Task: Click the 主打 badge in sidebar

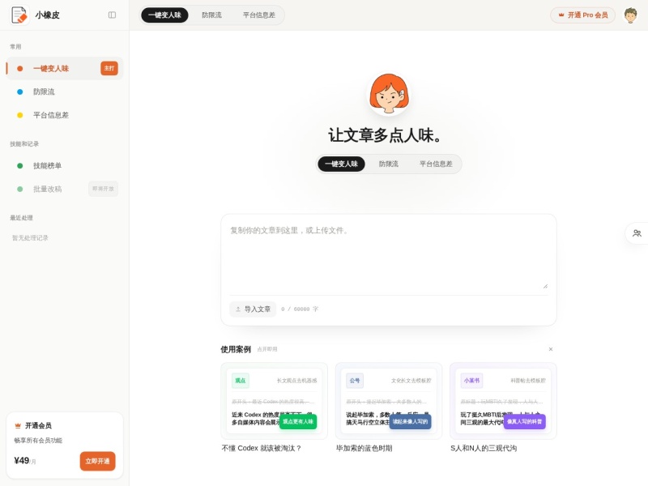Action: pos(109,68)
